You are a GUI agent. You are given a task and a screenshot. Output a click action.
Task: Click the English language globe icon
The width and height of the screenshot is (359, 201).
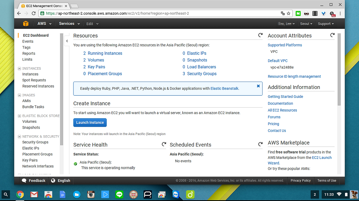coord(53,181)
